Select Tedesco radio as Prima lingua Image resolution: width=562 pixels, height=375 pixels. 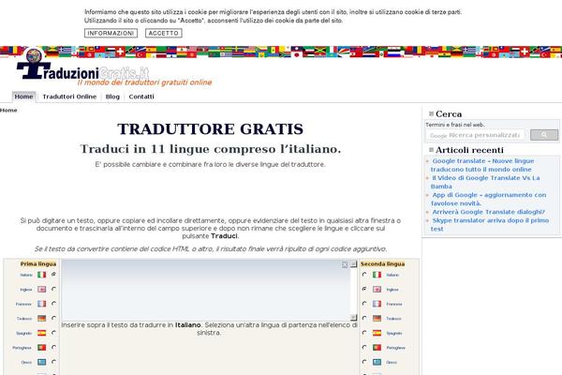point(53,318)
